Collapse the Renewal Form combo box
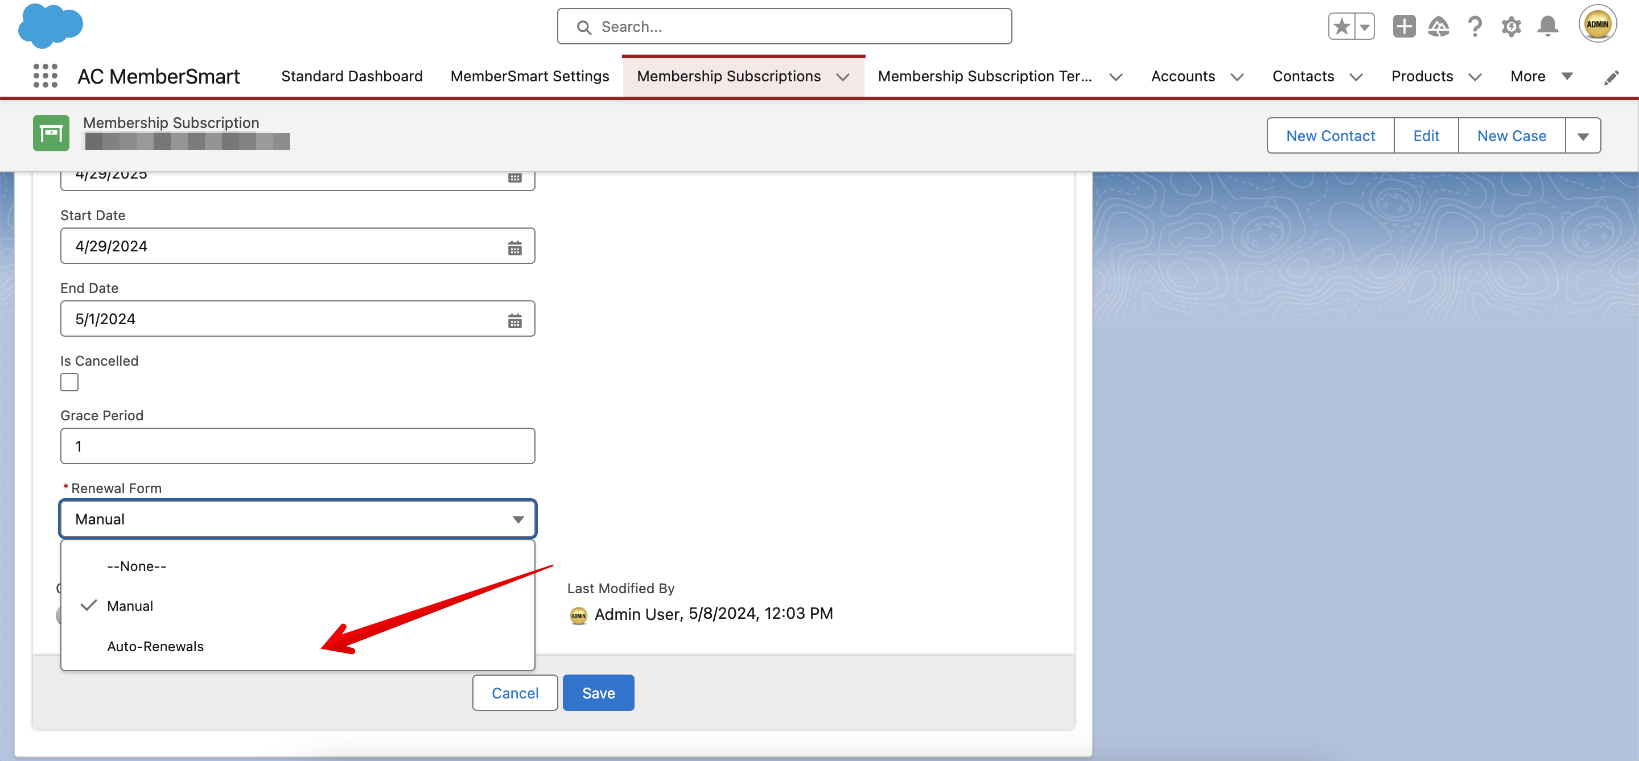 (298, 519)
